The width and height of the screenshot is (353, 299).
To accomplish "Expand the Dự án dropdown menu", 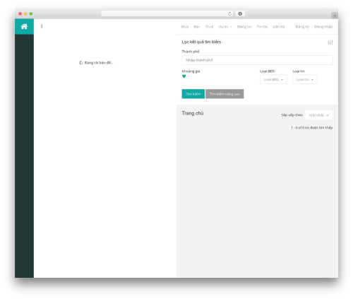I will [225, 27].
